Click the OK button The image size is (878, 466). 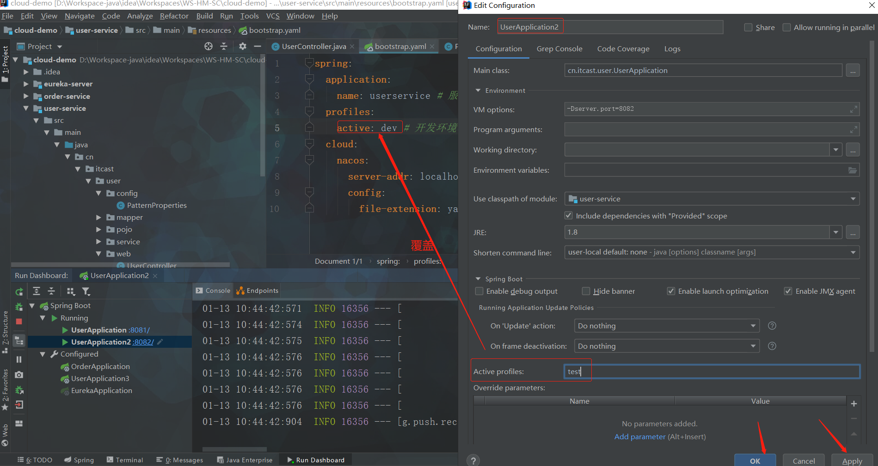coord(755,460)
